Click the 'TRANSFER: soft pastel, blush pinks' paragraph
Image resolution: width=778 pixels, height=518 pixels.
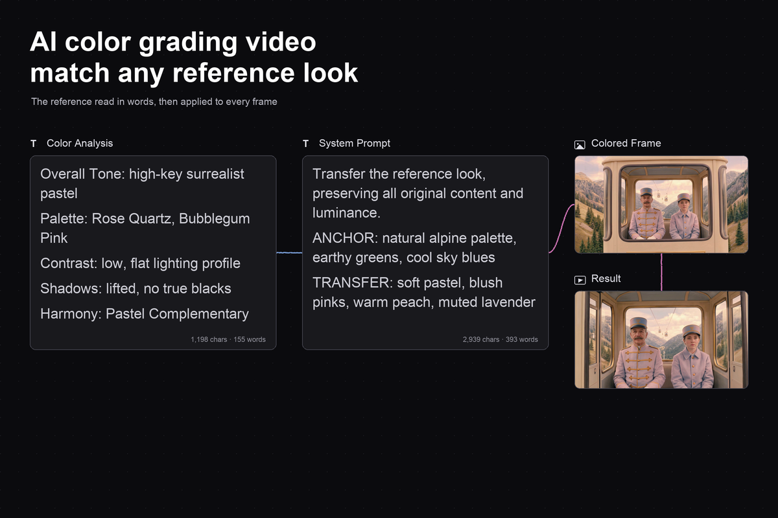(424, 293)
